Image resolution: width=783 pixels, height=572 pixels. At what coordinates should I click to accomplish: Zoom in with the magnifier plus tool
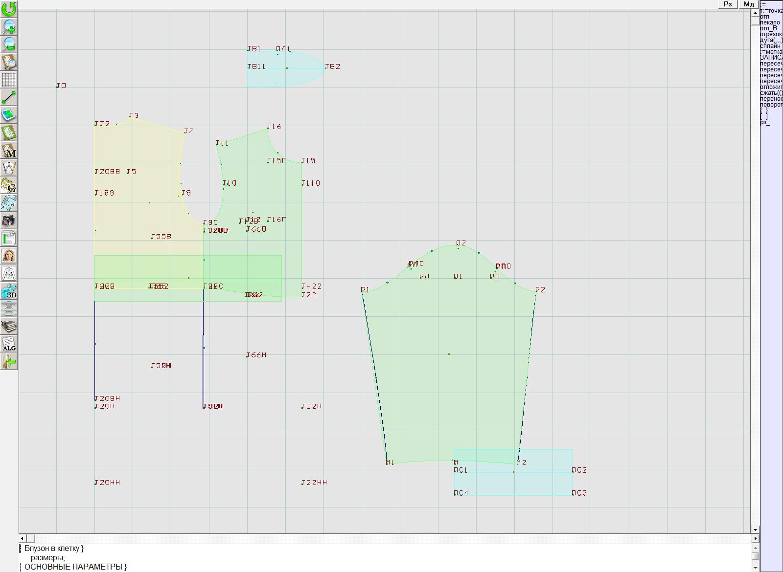(x=9, y=26)
